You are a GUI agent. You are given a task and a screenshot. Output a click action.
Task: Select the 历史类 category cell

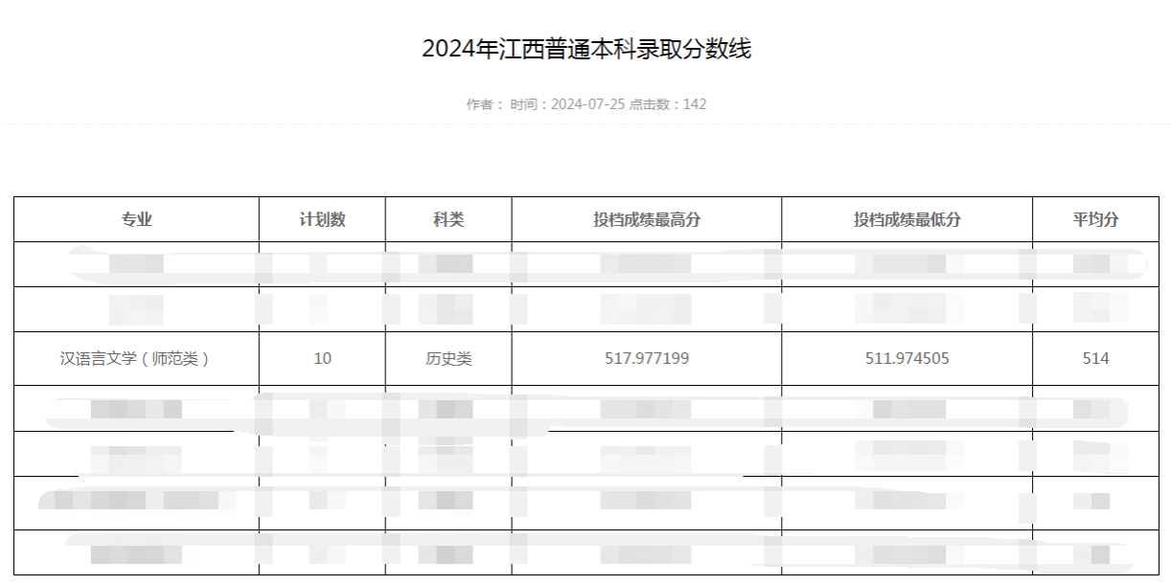click(448, 358)
